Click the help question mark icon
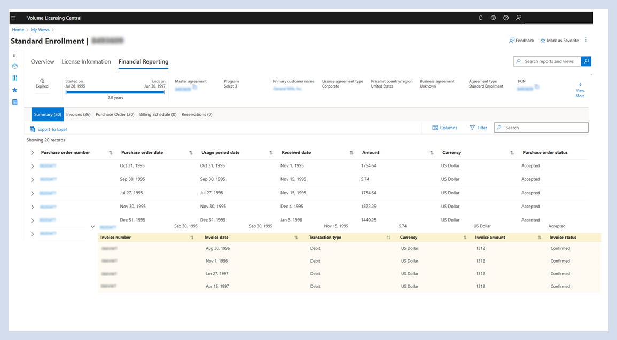Screen dimensions: 617x340 pyautogui.click(x=506, y=18)
